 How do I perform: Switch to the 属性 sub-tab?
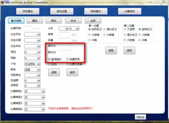35,21
